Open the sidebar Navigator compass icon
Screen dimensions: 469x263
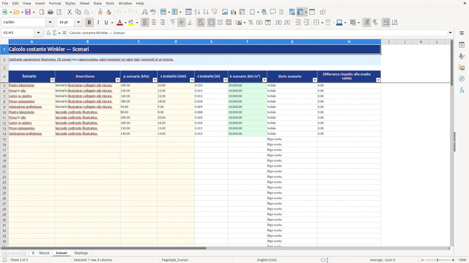click(462, 79)
